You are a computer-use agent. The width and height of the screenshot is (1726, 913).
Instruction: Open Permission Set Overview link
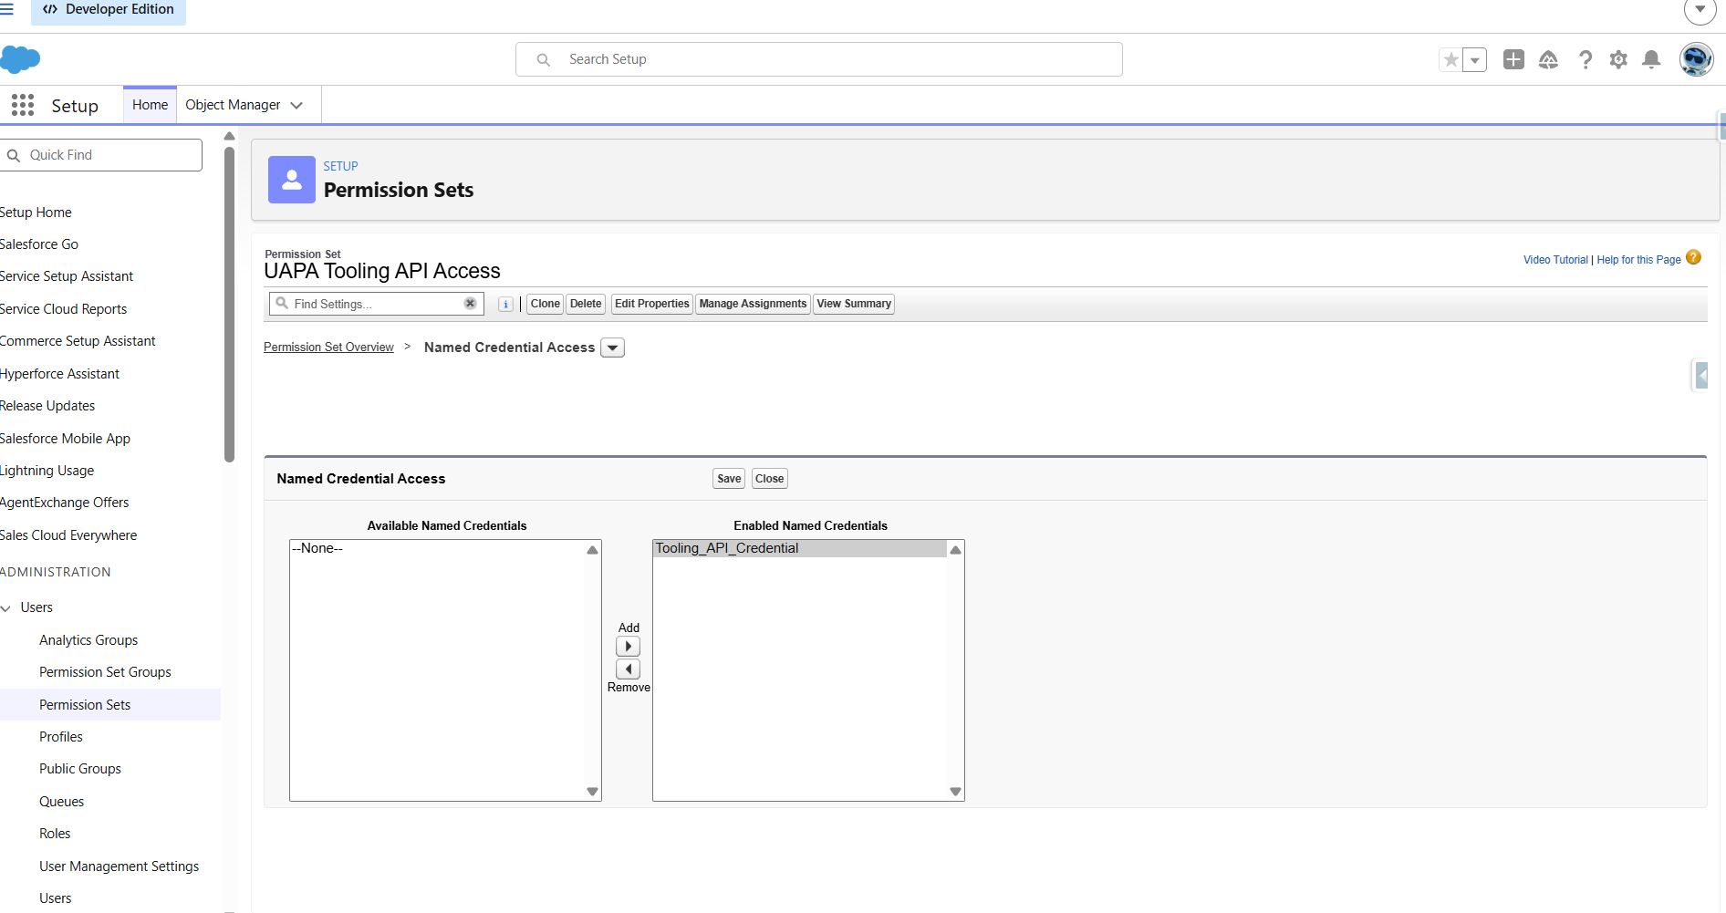[x=328, y=348]
